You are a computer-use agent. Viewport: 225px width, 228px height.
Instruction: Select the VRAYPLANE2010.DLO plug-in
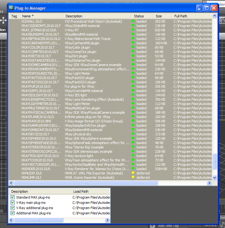point(110,117)
